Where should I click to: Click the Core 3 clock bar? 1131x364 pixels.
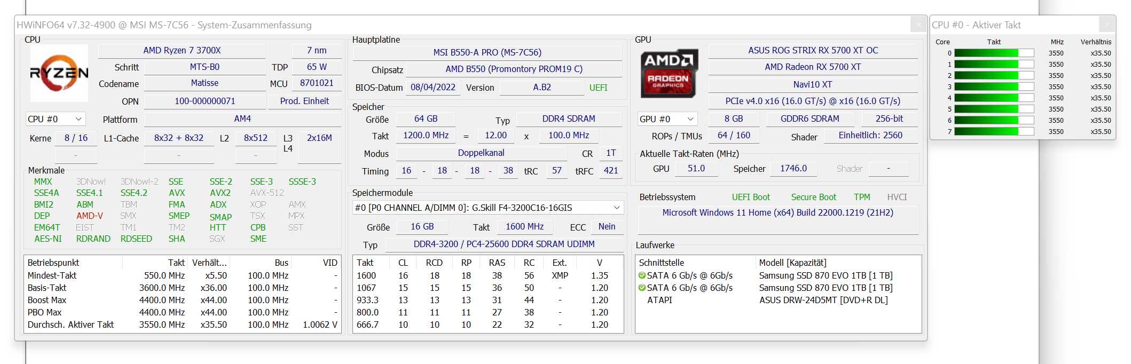[994, 87]
